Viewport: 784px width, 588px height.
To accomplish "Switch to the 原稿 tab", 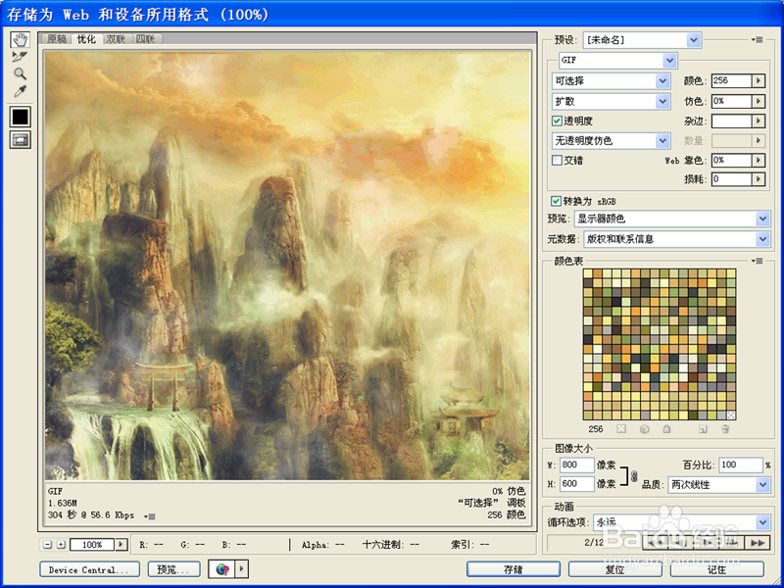I will (57, 39).
